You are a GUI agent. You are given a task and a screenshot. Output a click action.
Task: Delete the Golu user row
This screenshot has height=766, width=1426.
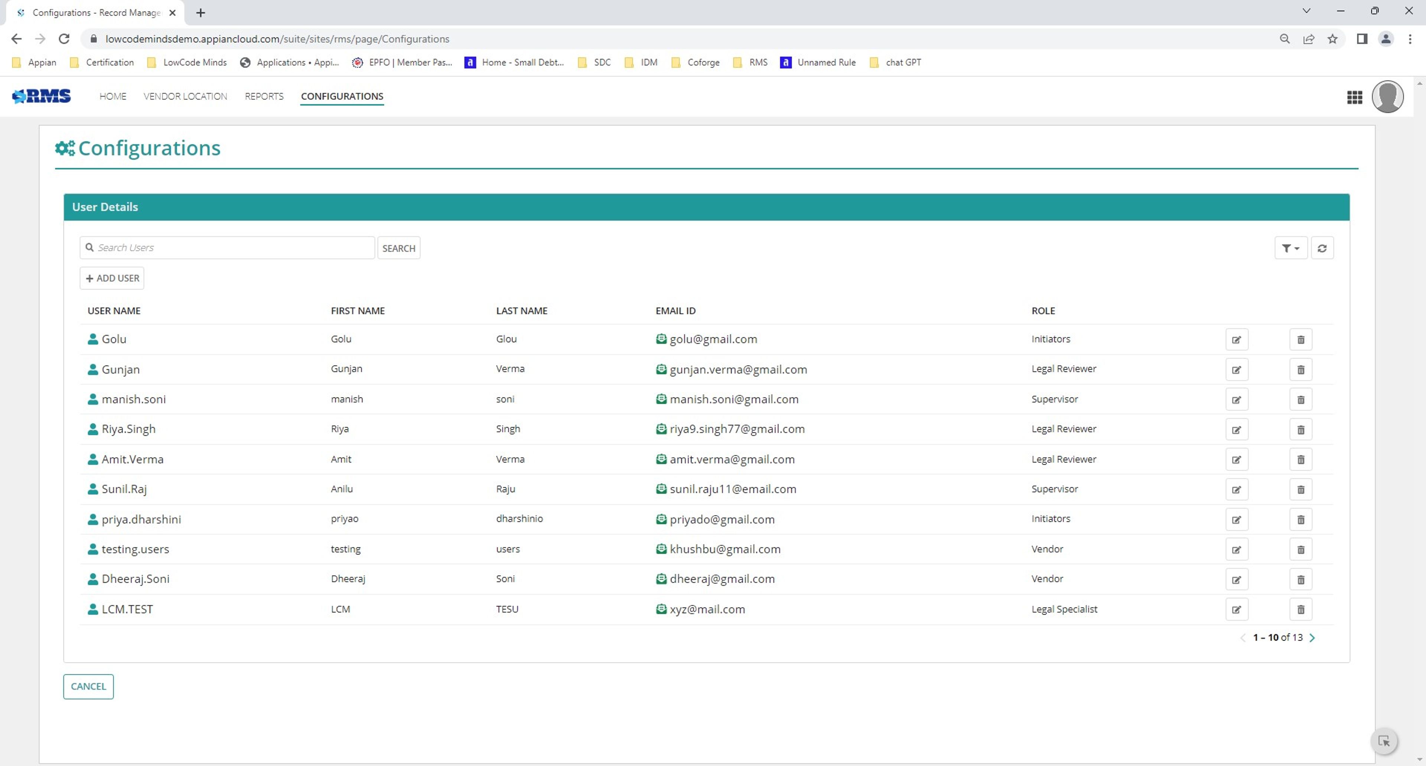pyautogui.click(x=1301, y=340)
